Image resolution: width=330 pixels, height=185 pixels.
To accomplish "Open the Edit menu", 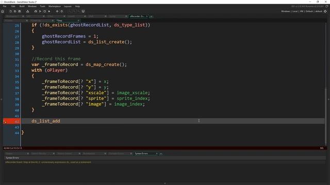I will (x=13, y=6).
